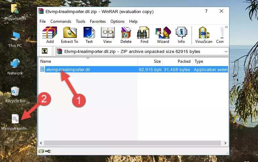
Task: Click the horizontal scrollbar track
Action: [x=132, y=143]
